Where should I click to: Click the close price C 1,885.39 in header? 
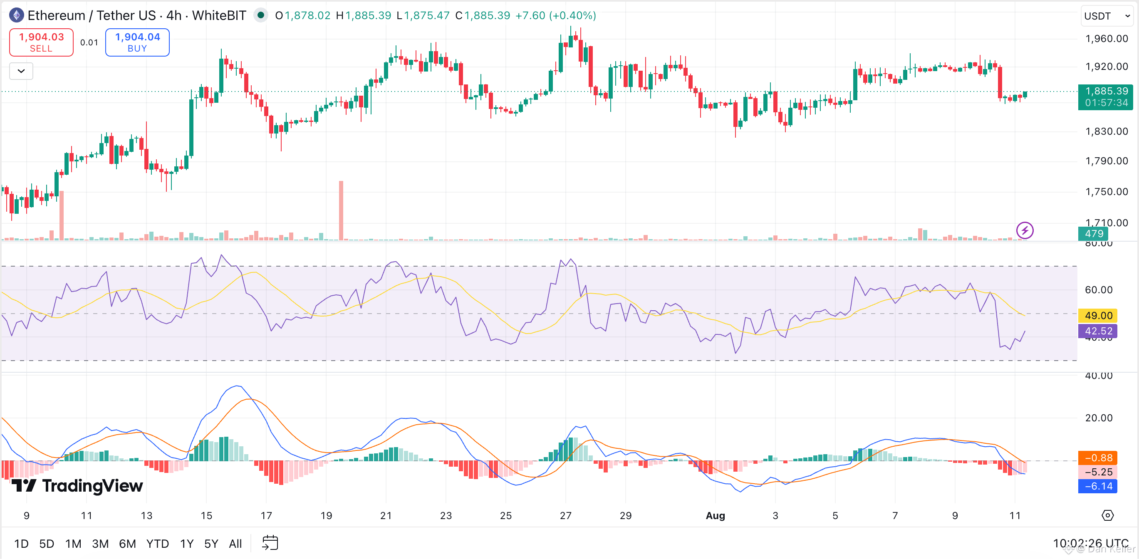pos(483,15)
